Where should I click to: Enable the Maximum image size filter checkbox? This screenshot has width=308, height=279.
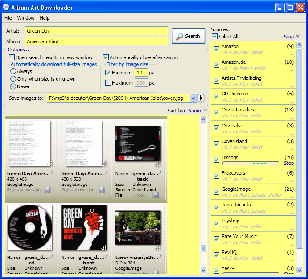point(108,82)
